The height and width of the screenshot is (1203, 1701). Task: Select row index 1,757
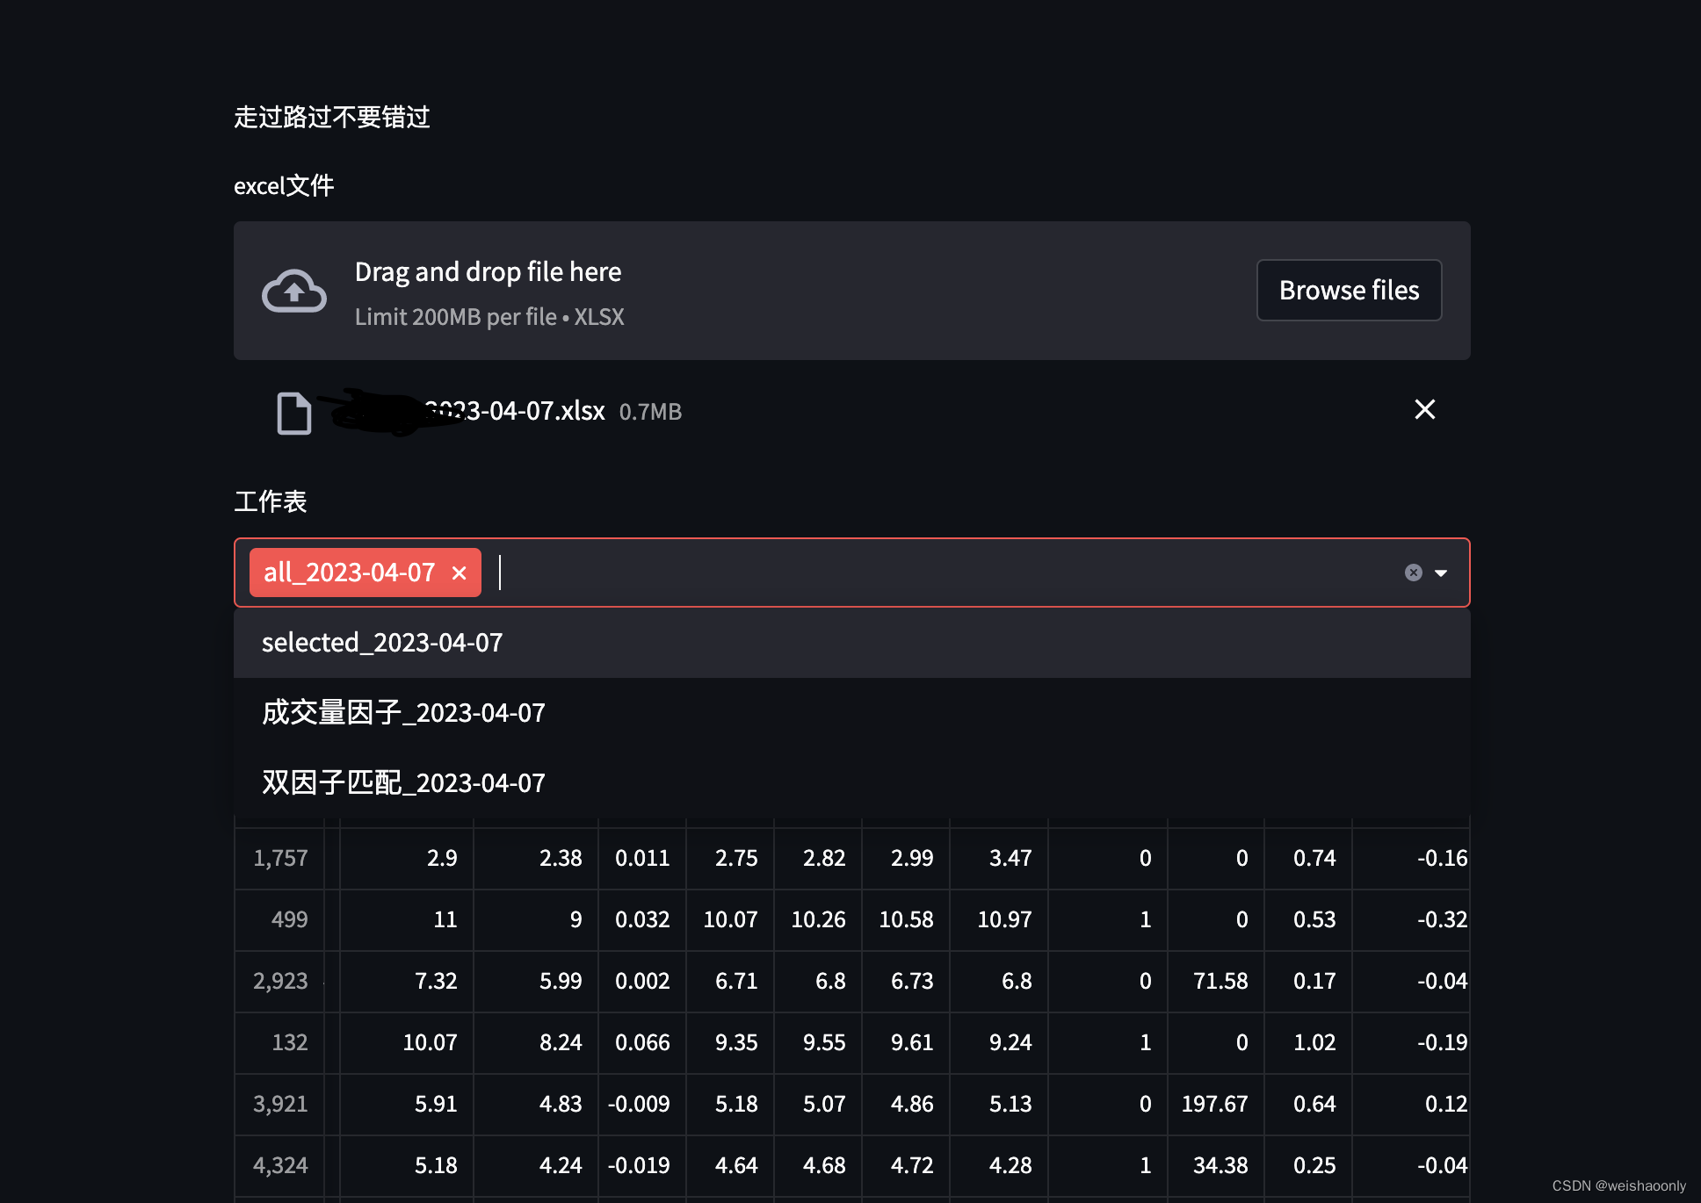(280, 858)
